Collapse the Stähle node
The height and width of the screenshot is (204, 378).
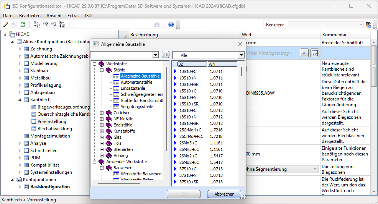coord(102,70)
